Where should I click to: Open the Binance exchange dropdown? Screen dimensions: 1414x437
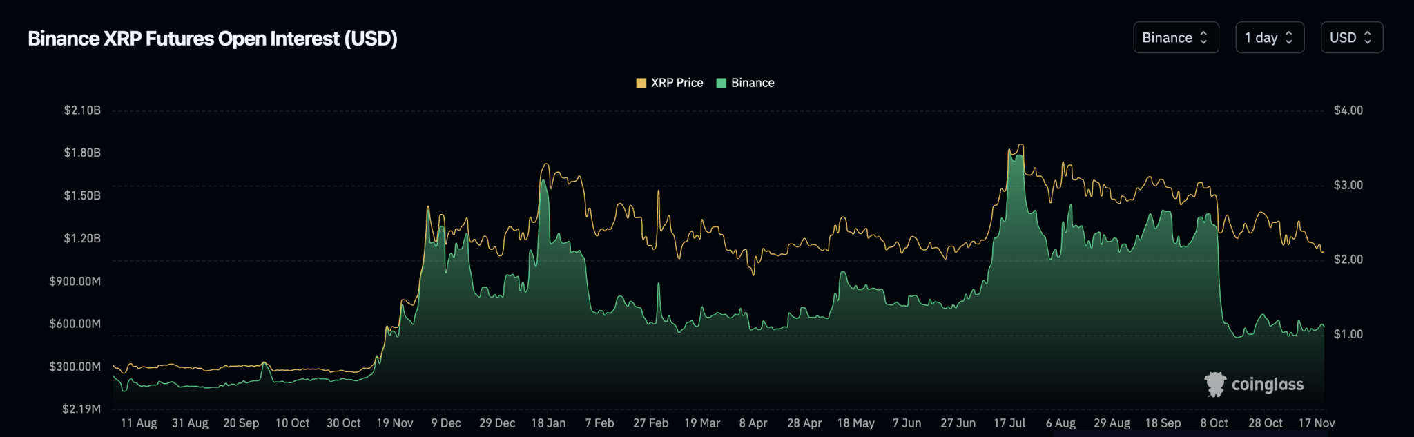pyautogui.click(x=1175, y=38)
